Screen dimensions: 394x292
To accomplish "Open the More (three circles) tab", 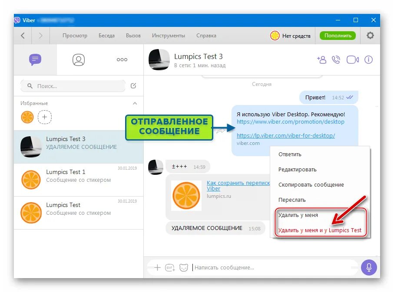I will click(x=122, y=59).
